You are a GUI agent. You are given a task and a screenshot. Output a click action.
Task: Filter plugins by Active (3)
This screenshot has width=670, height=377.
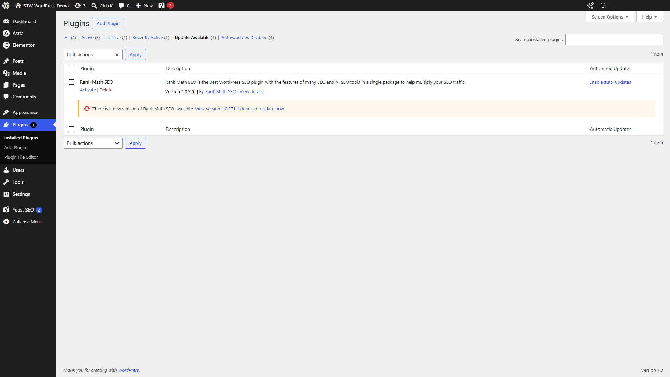pos(91,37)
